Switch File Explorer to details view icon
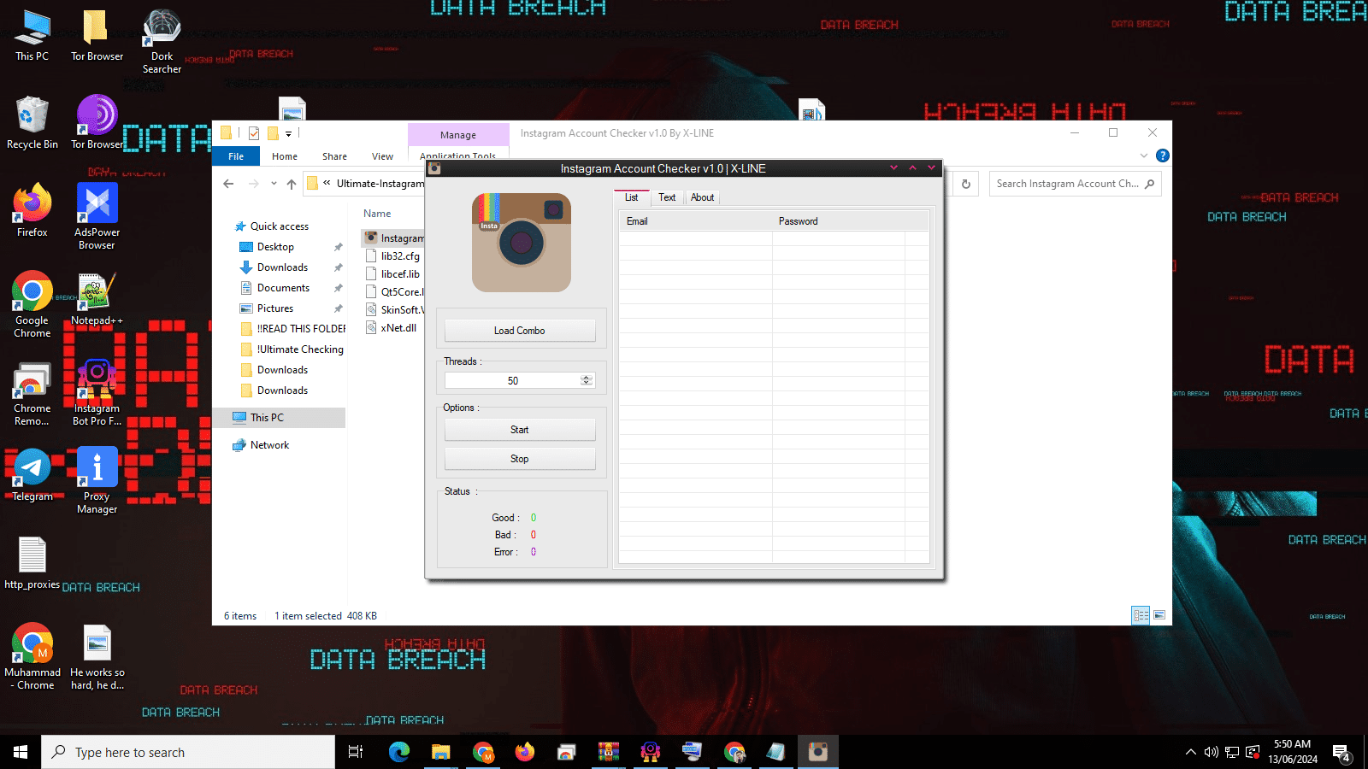Screen dimensions: 1368x769 tap(1141, 615)
